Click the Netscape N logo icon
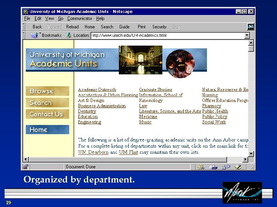This screenshot has width=277, height=207. 250,27
